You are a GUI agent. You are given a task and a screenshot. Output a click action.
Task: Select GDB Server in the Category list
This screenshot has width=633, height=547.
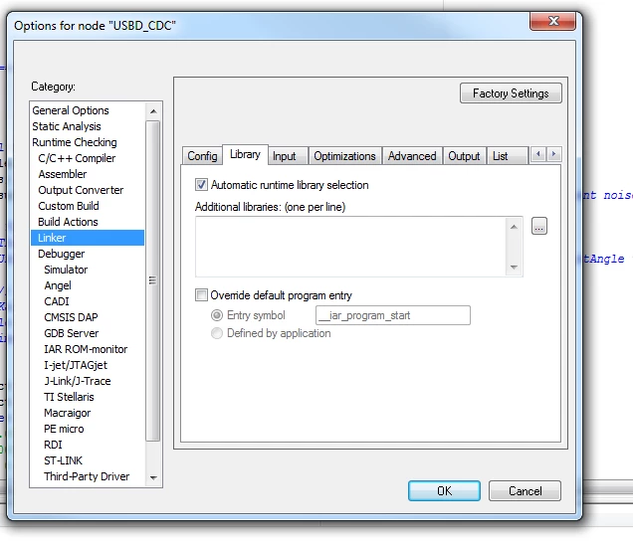click(x=88, y=333)
